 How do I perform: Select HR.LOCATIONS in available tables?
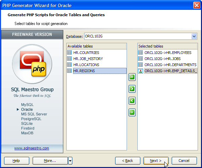pyautogui.click(x=86, y=65)
